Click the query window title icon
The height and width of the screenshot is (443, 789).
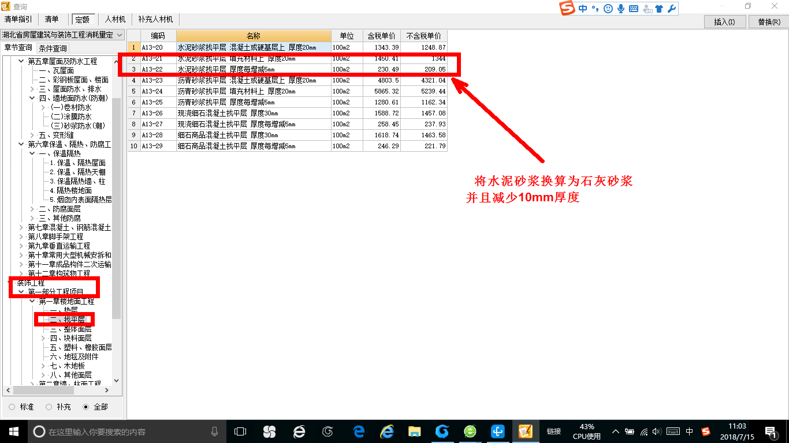pyautogui.click(x=6, y=6)
